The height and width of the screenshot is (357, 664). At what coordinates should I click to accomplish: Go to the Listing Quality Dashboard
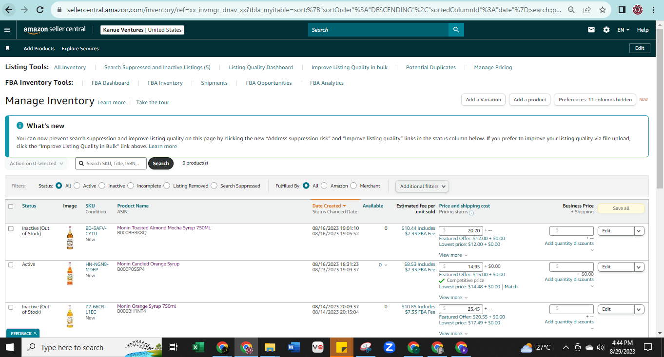tap(261, 67)
